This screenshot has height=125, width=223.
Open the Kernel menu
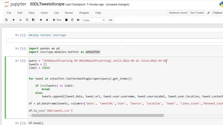point(69,13)
